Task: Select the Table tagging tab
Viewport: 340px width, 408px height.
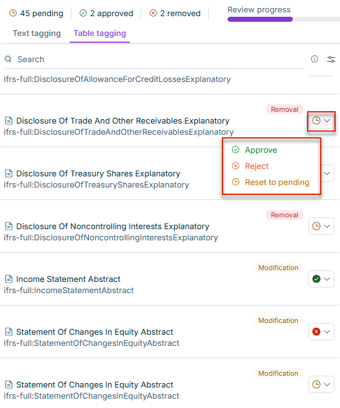Action: [99, 34]
